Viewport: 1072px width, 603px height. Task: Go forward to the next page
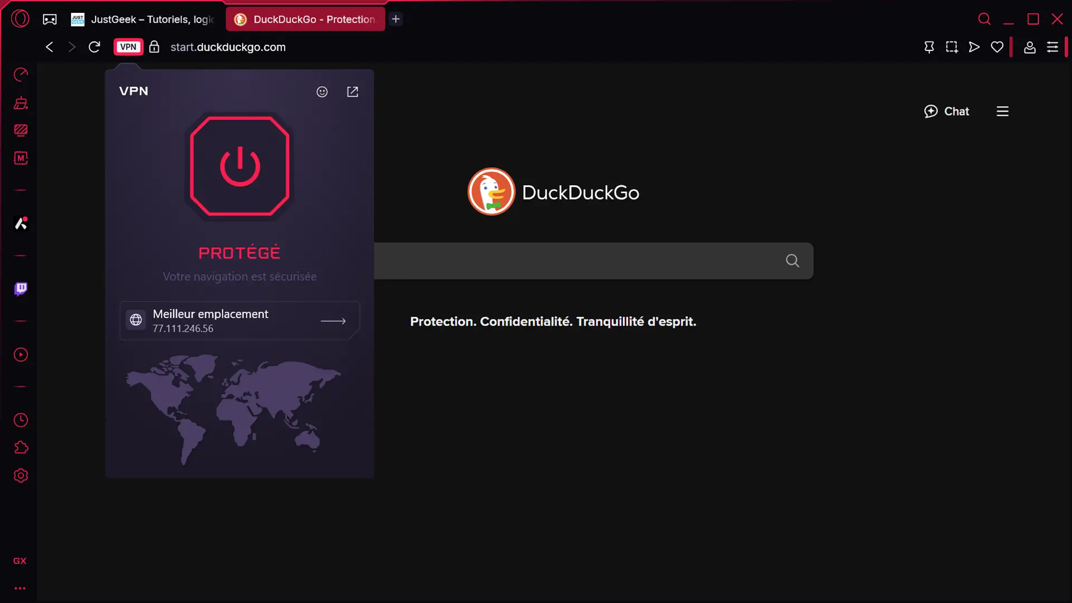coord(71,47)
